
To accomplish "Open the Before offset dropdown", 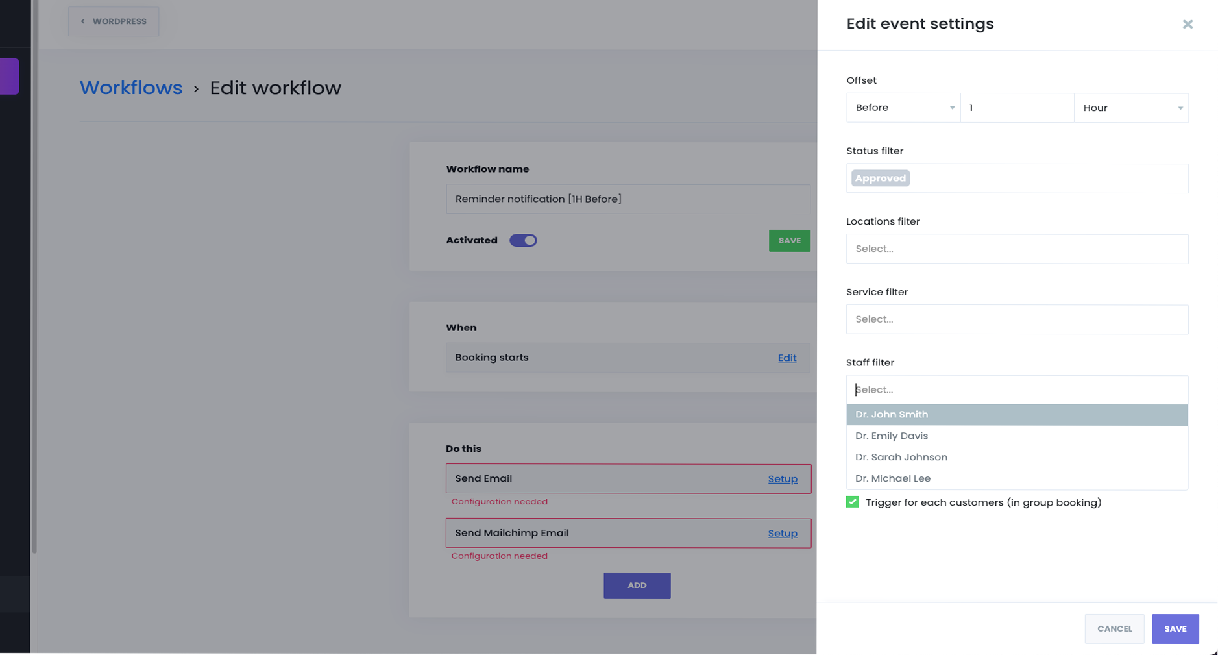I will 903,108.
